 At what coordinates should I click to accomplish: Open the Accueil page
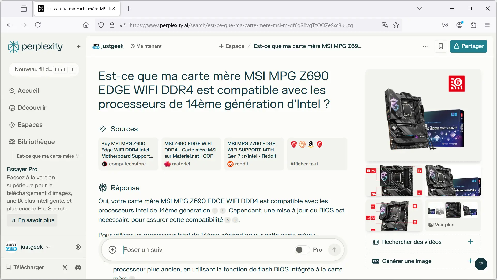point(24,91)
